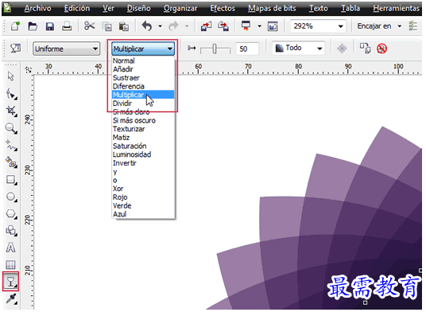426x312 pixels.
Task: Open the Edición menu
Action: pos(77,9)
